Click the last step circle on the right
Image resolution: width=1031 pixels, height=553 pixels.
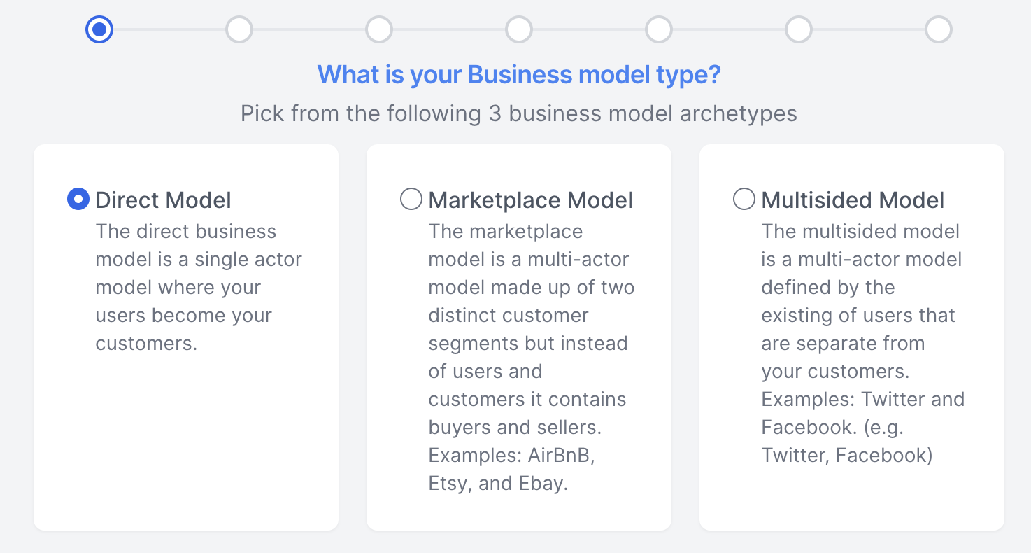[938, 29]
